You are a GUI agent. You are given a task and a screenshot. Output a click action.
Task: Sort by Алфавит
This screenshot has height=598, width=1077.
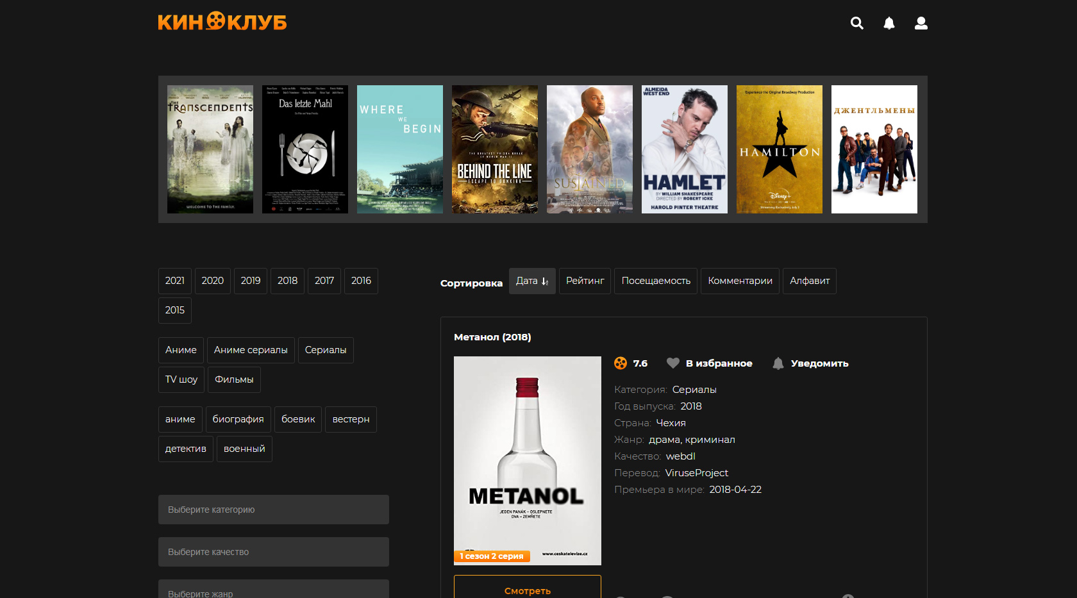810,281
